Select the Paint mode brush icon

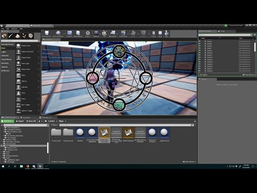[11, 36]
